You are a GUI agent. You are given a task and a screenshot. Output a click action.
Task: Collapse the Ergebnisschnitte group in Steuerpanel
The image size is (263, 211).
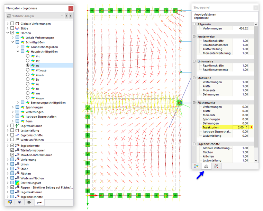194,144
